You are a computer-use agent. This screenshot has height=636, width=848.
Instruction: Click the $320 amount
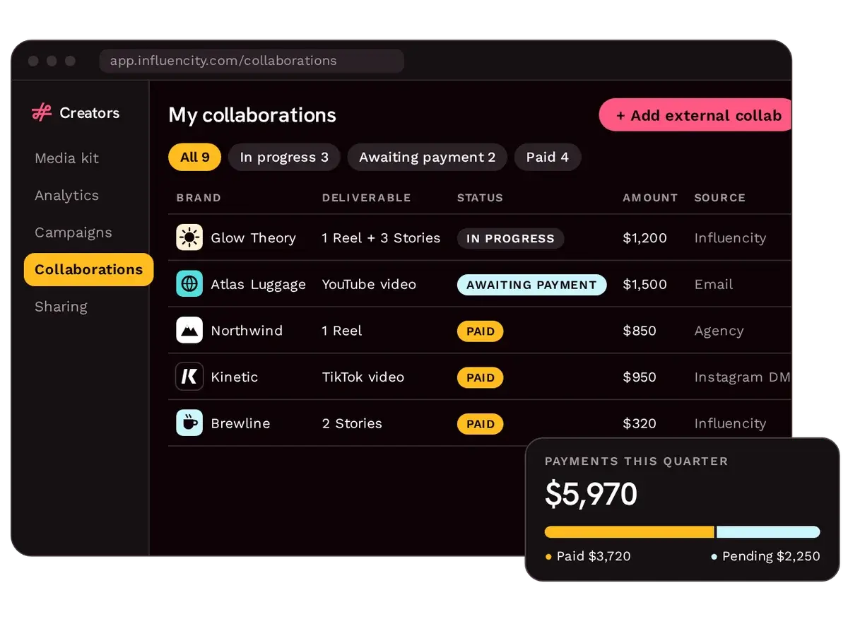(x=640, y=423)
